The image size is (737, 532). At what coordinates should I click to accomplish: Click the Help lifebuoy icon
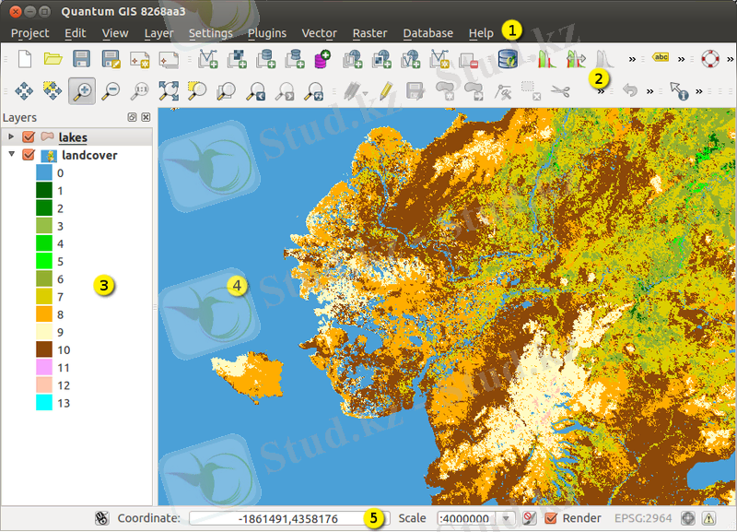click(x=708, y=60)
